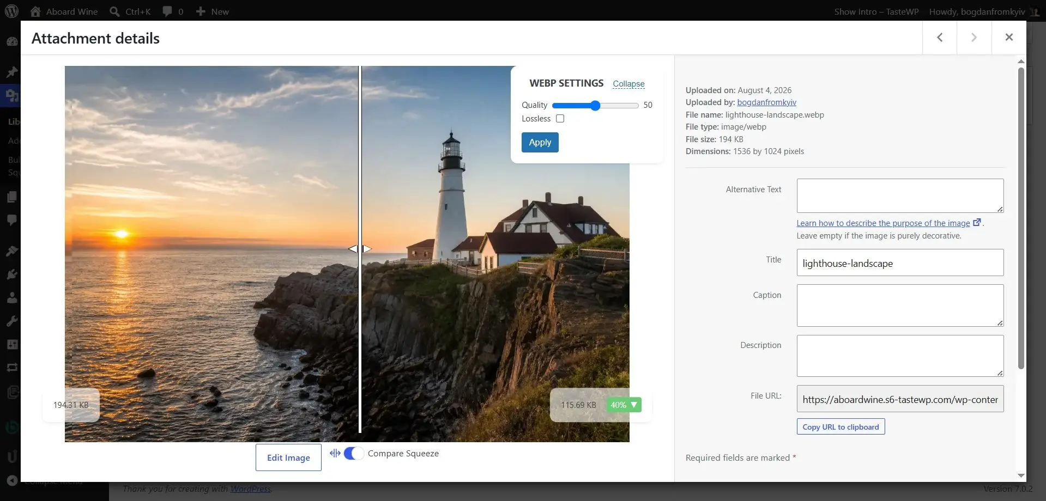Click the scrollbar down arrow in details panel
This screenshot has width=1046, height=501.
click(x=1021, y=476)
